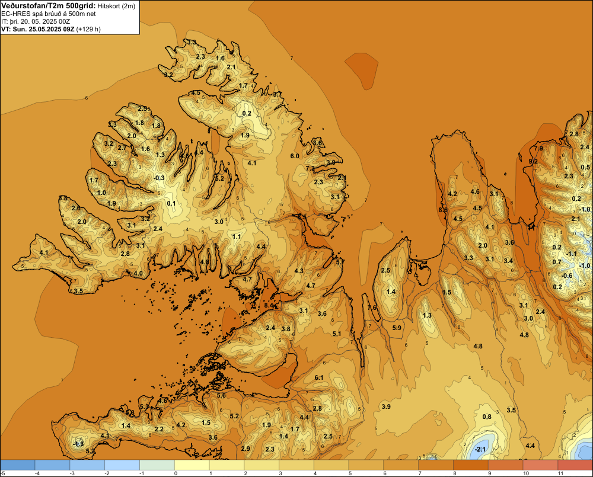Click the 'EC-HRES spá brúuð á 500m net' line
This screenshot has height=477, width=593.
(x=49, y=14)
